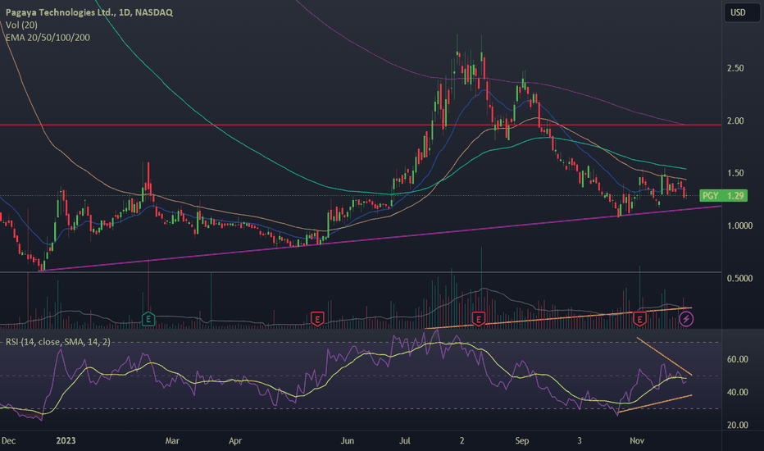Select the purple ascending support trendline
764x451 pixels.
pyautogui.click(x=380, y=239)
